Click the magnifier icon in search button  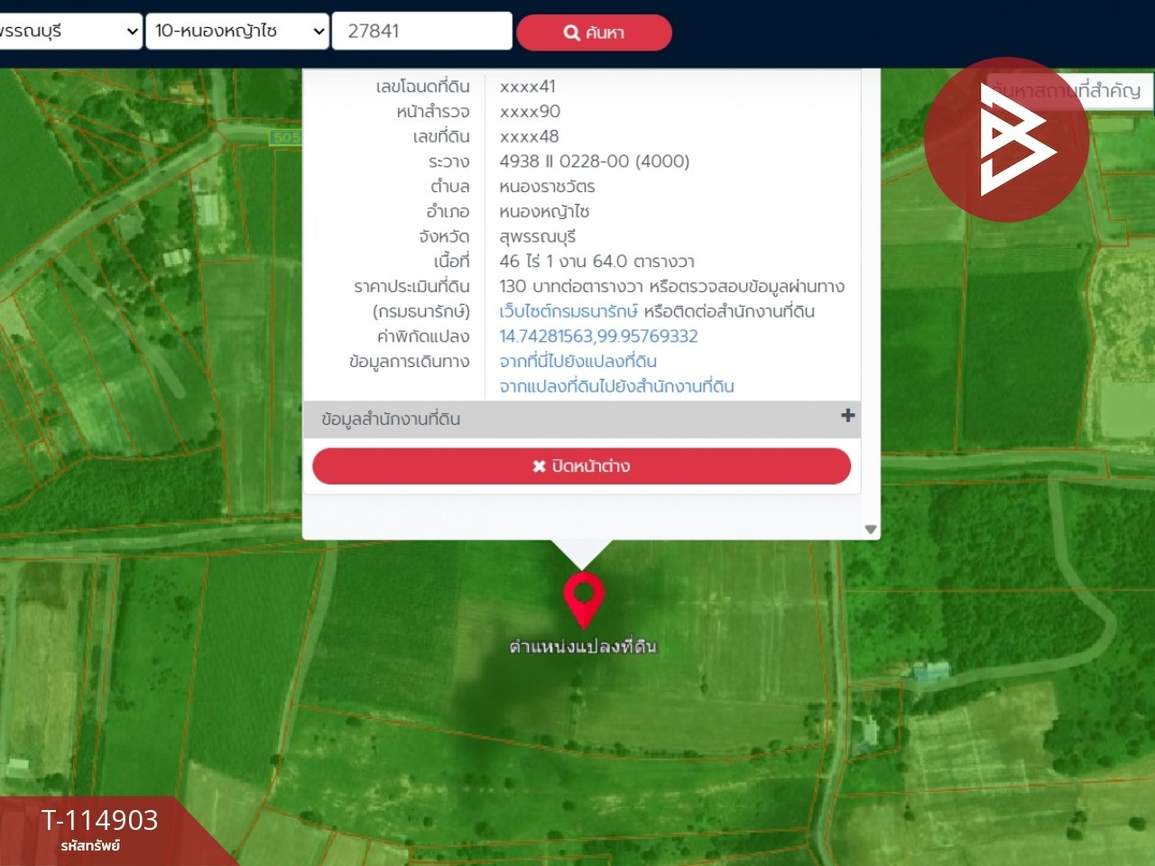(571, 32)
